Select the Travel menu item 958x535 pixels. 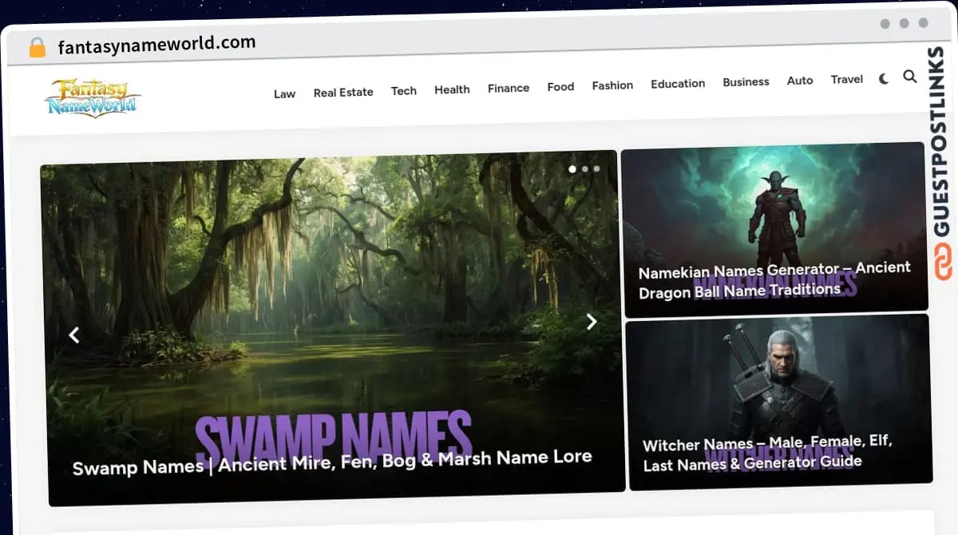pos(846,79)
